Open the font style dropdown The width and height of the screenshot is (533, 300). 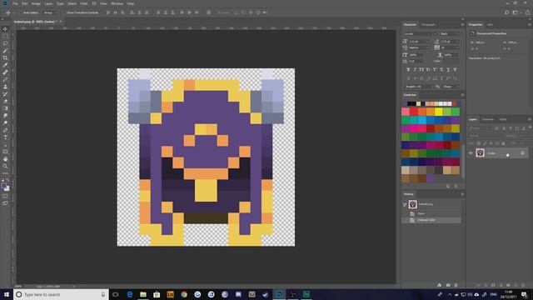tap(450, 34)
